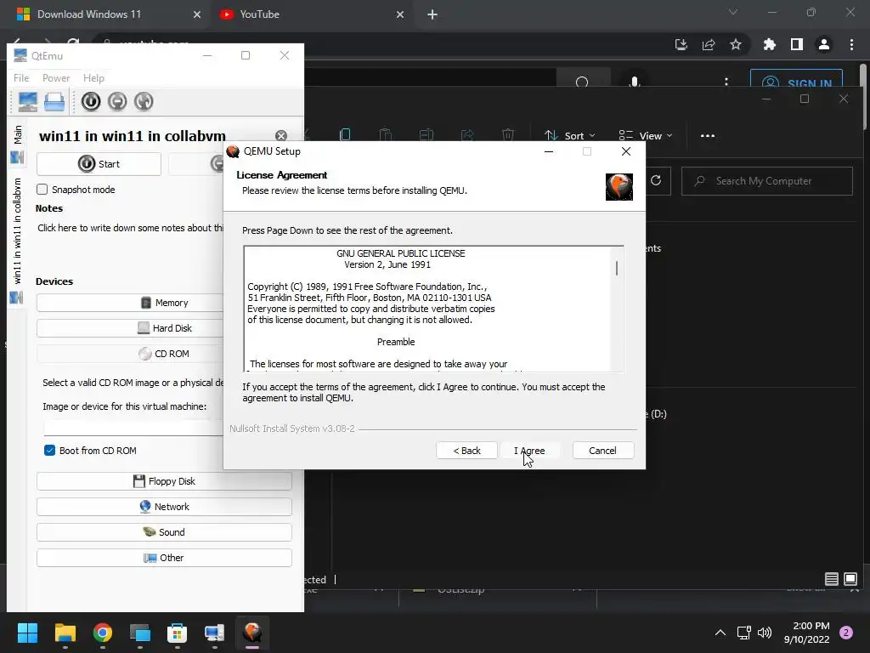Click the Share icon in File Explorer toolbar

click(x=467, y=134)
